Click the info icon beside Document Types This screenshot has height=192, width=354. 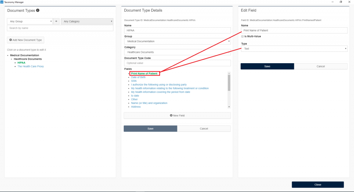tap(38, 10)
